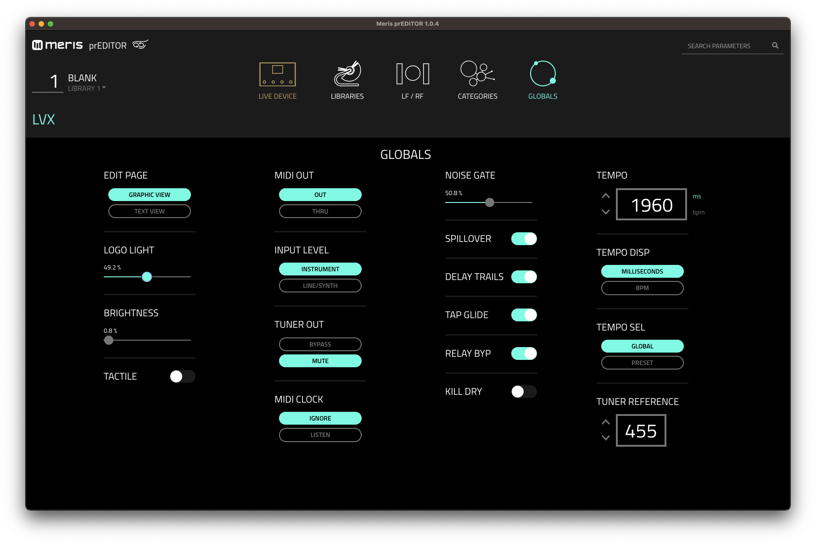Select Text View for edit page

click(x=149, y=211)
